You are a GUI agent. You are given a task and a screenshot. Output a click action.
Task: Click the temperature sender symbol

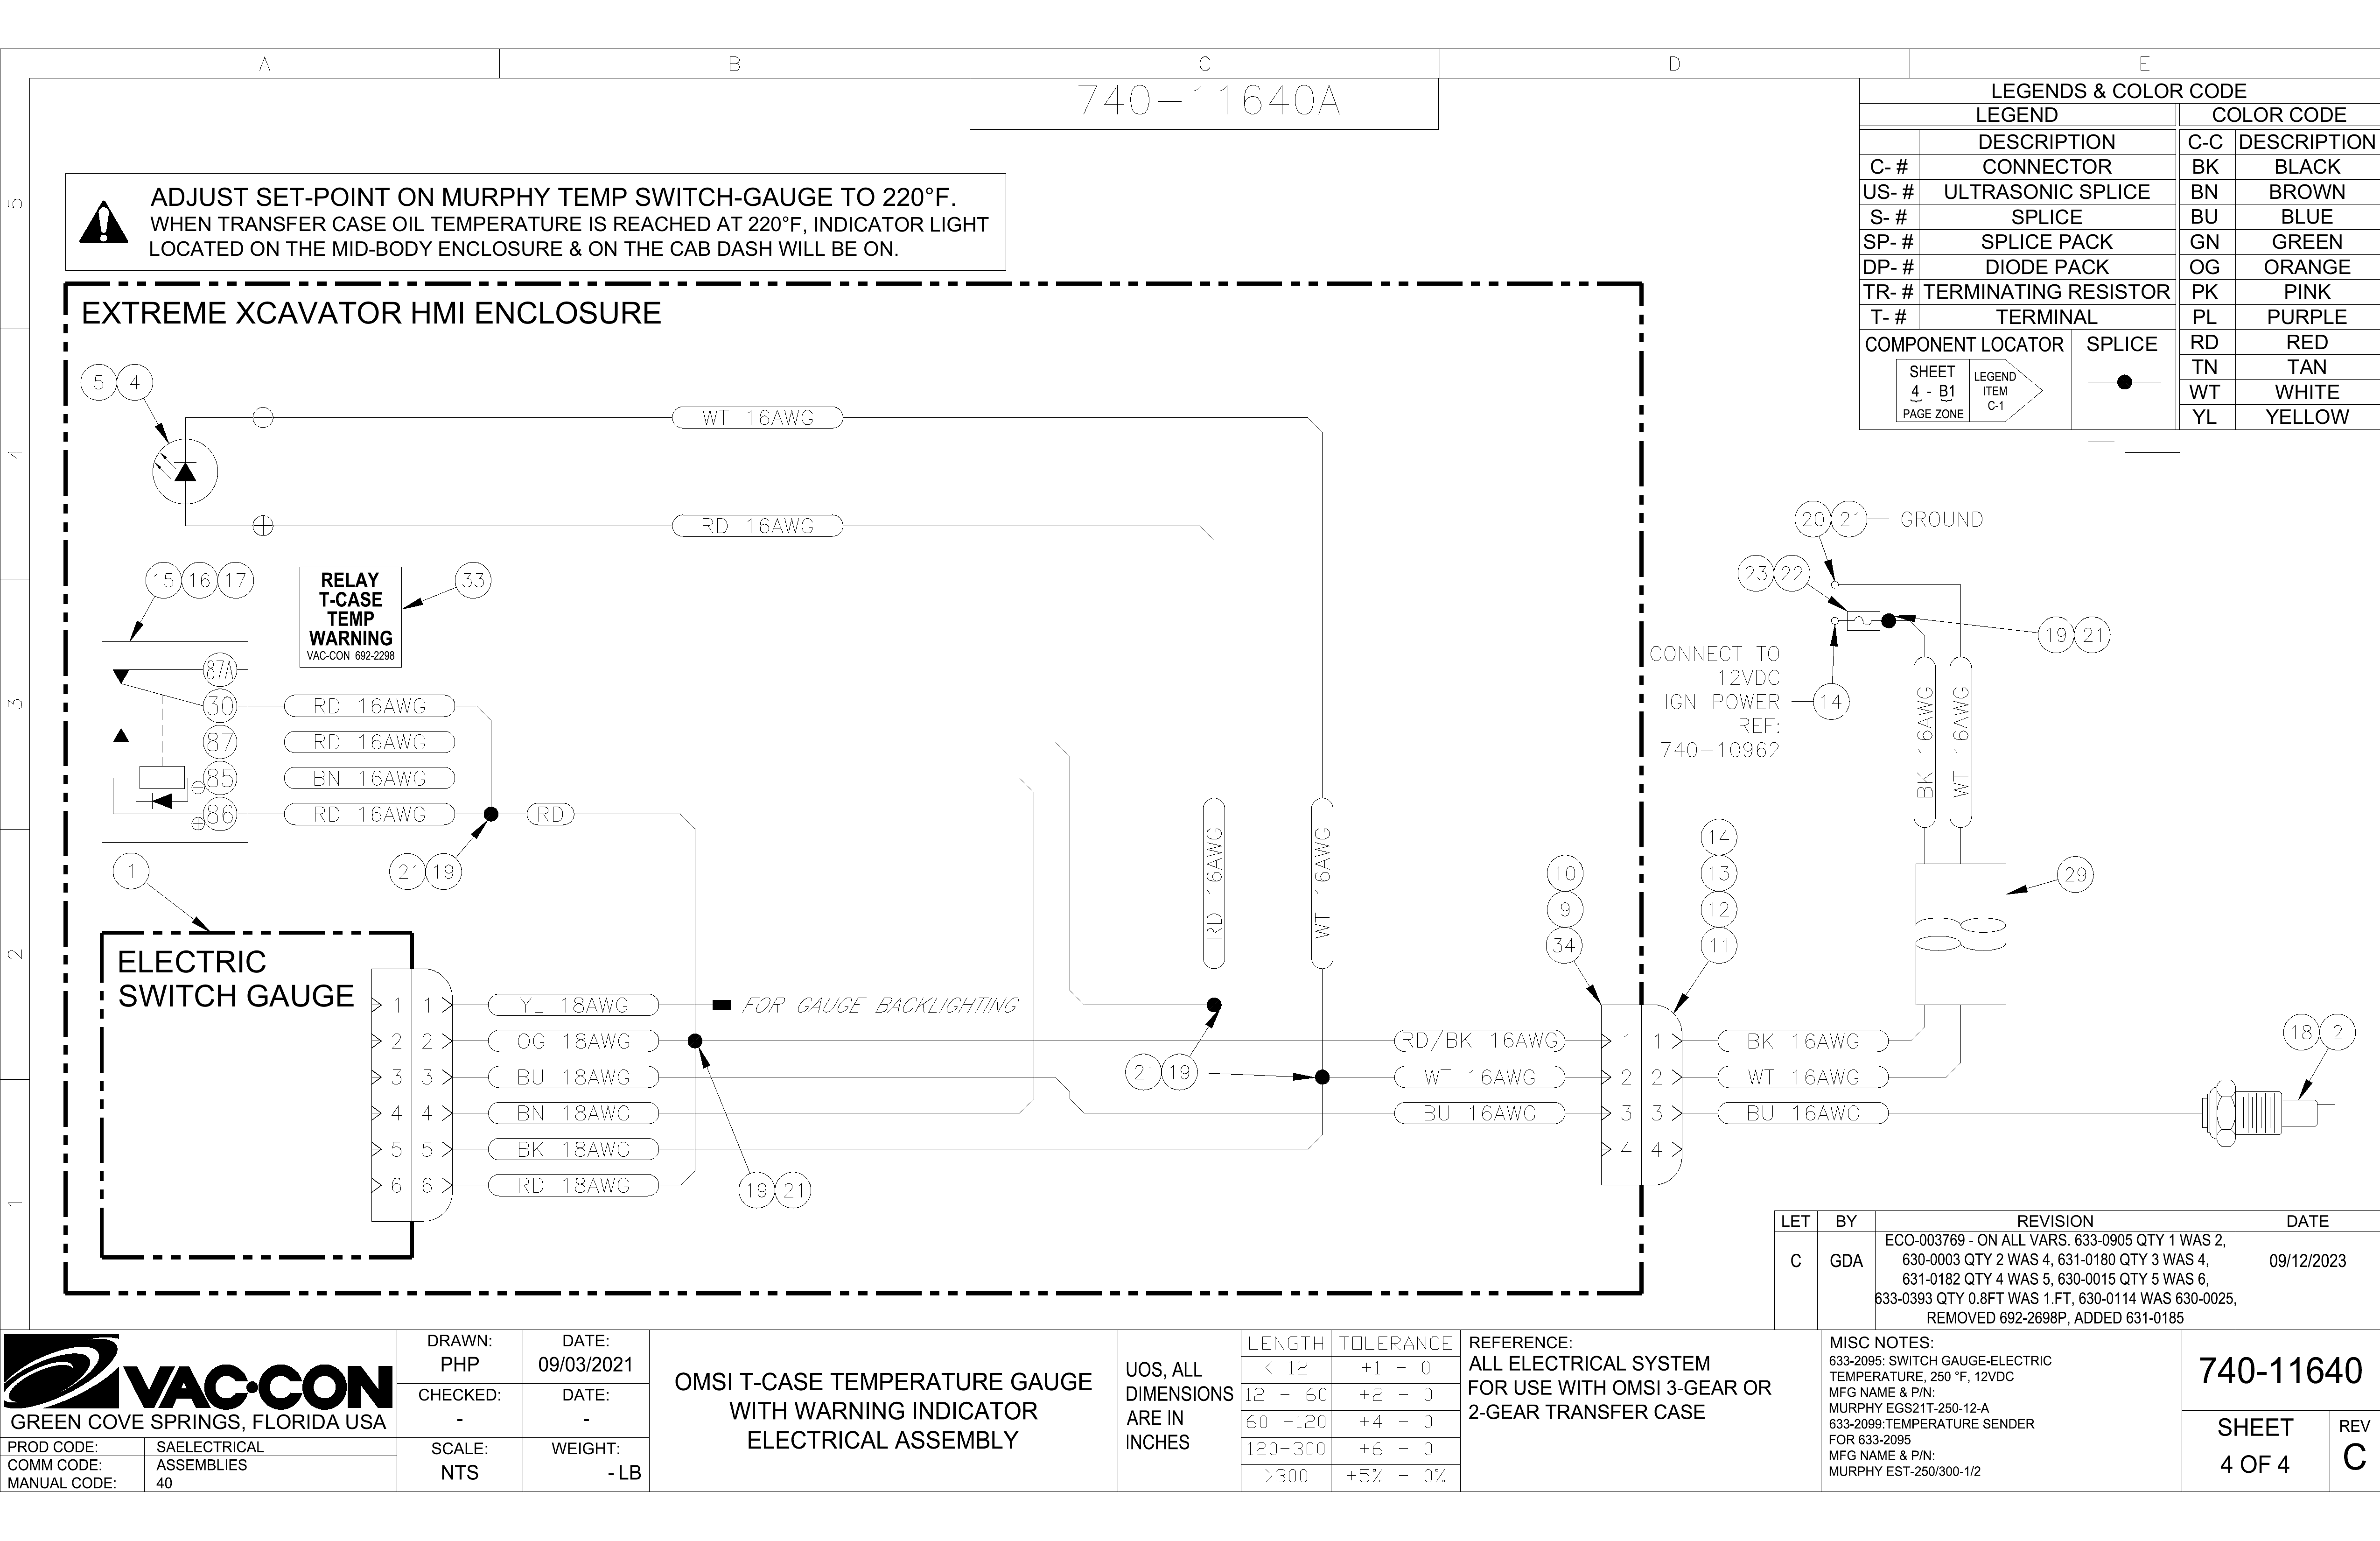pyautogui.click(x=2268, y=1113)
